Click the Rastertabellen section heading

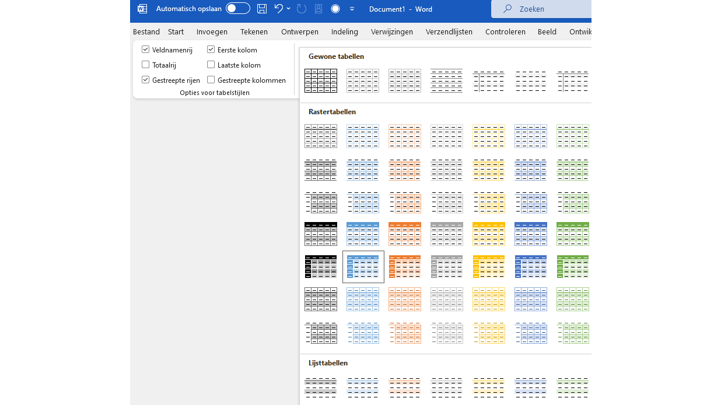332,111
